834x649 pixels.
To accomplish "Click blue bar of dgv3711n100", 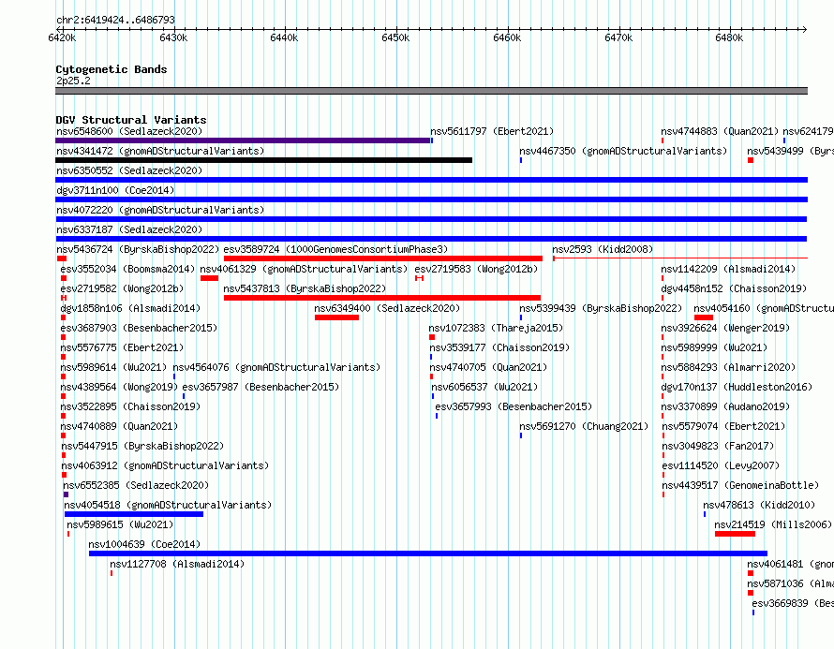I will (431, 199).
